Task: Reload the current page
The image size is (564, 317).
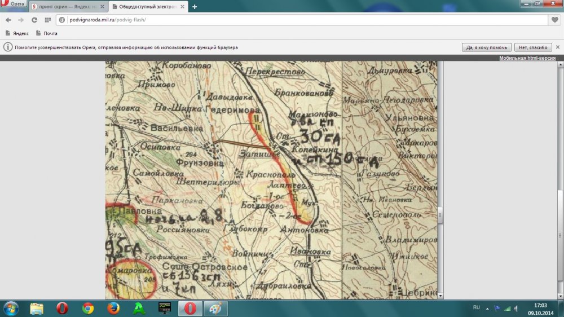Action: tap(34, 20)
